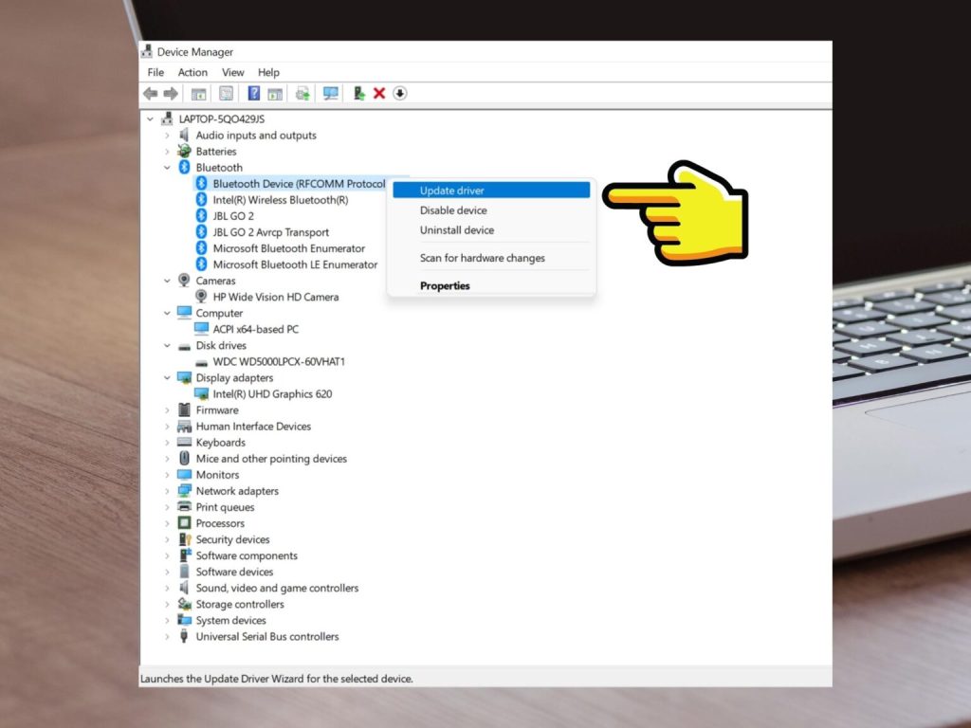Open the Action menu
971x728 pixels.
(192, 72)
